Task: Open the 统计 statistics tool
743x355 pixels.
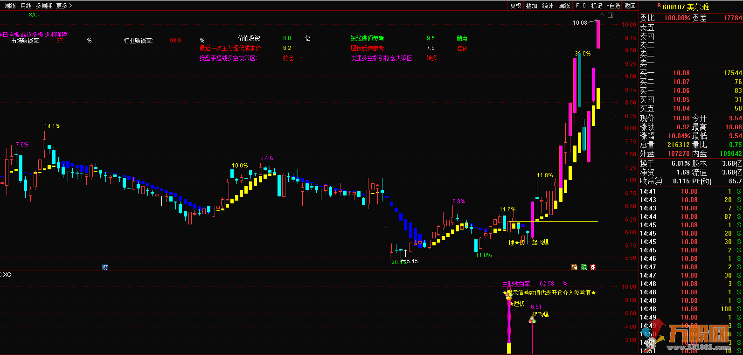Action: [548, 6]
